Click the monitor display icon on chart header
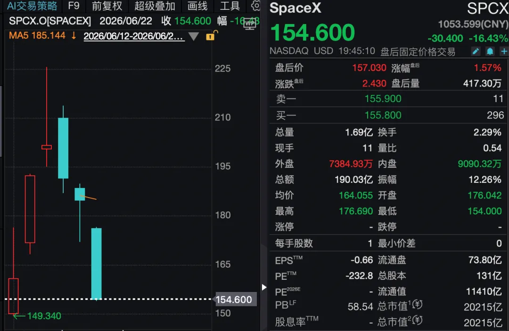 point(250,24)
